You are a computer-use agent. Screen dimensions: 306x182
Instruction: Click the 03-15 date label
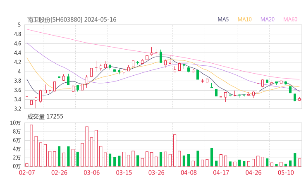(124, 172)
